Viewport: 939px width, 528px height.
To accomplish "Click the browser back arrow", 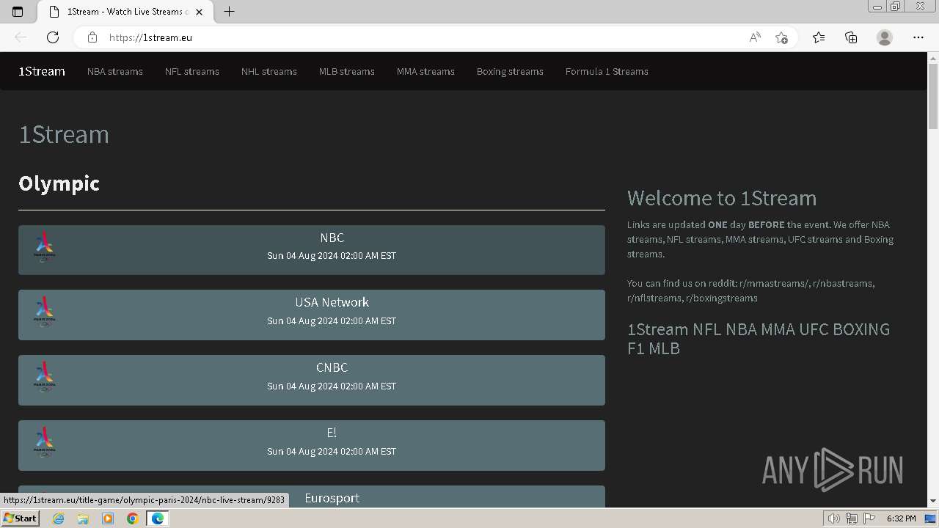I will [x=21, y=37].
